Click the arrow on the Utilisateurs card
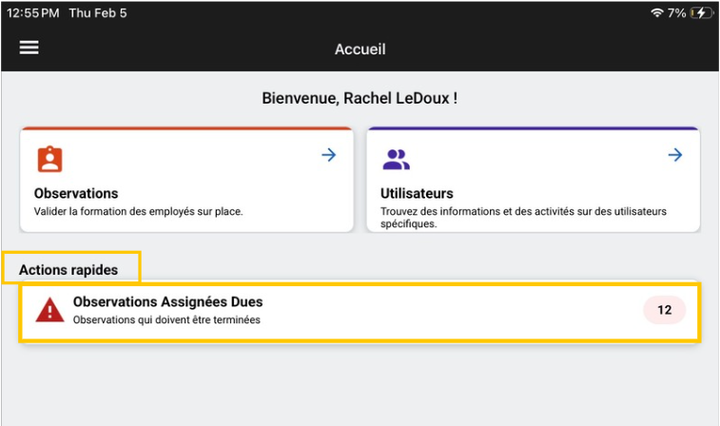This screenshot has height=426, width=720. [674, 155]
